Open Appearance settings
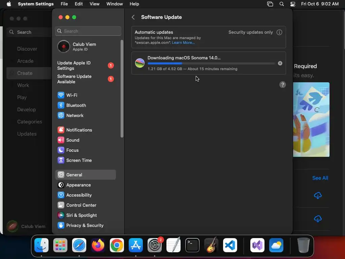This screenshot has width=345, height=259. [x=85, y=185]
